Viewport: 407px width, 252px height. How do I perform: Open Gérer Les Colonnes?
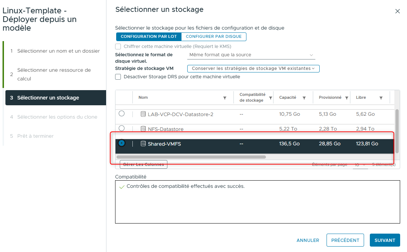143,164
